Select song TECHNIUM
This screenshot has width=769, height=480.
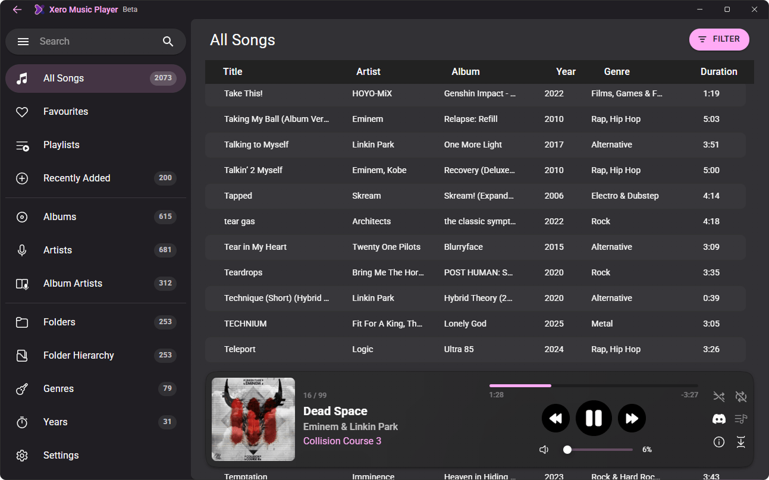[x=475, y=324]
